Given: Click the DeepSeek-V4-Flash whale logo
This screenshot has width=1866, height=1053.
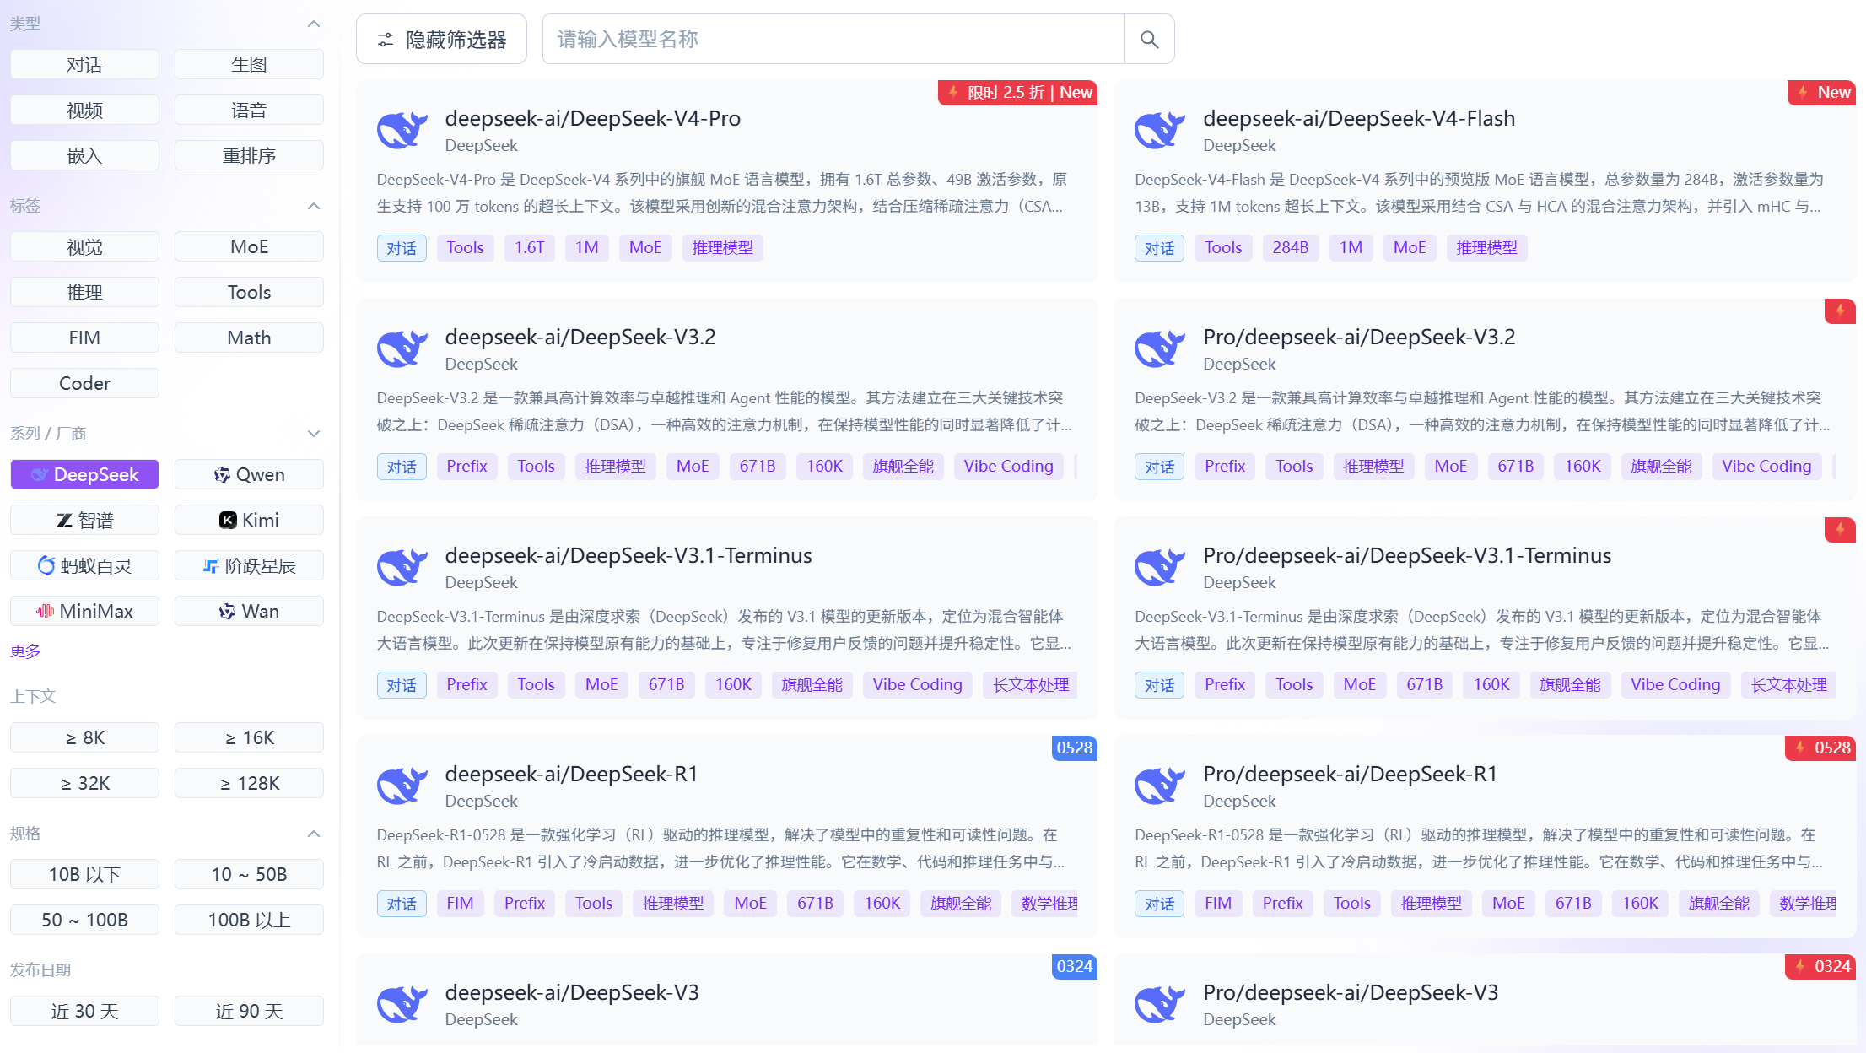Looking at the screenshot, I should click(1160, 130).
